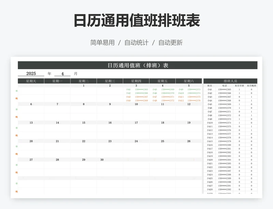Click the month field showing 4
This screenshot has width=273, height=209.
(x=62, y=74)
